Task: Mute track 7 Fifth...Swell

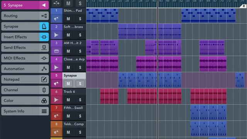Action: (x=68, y=116)
